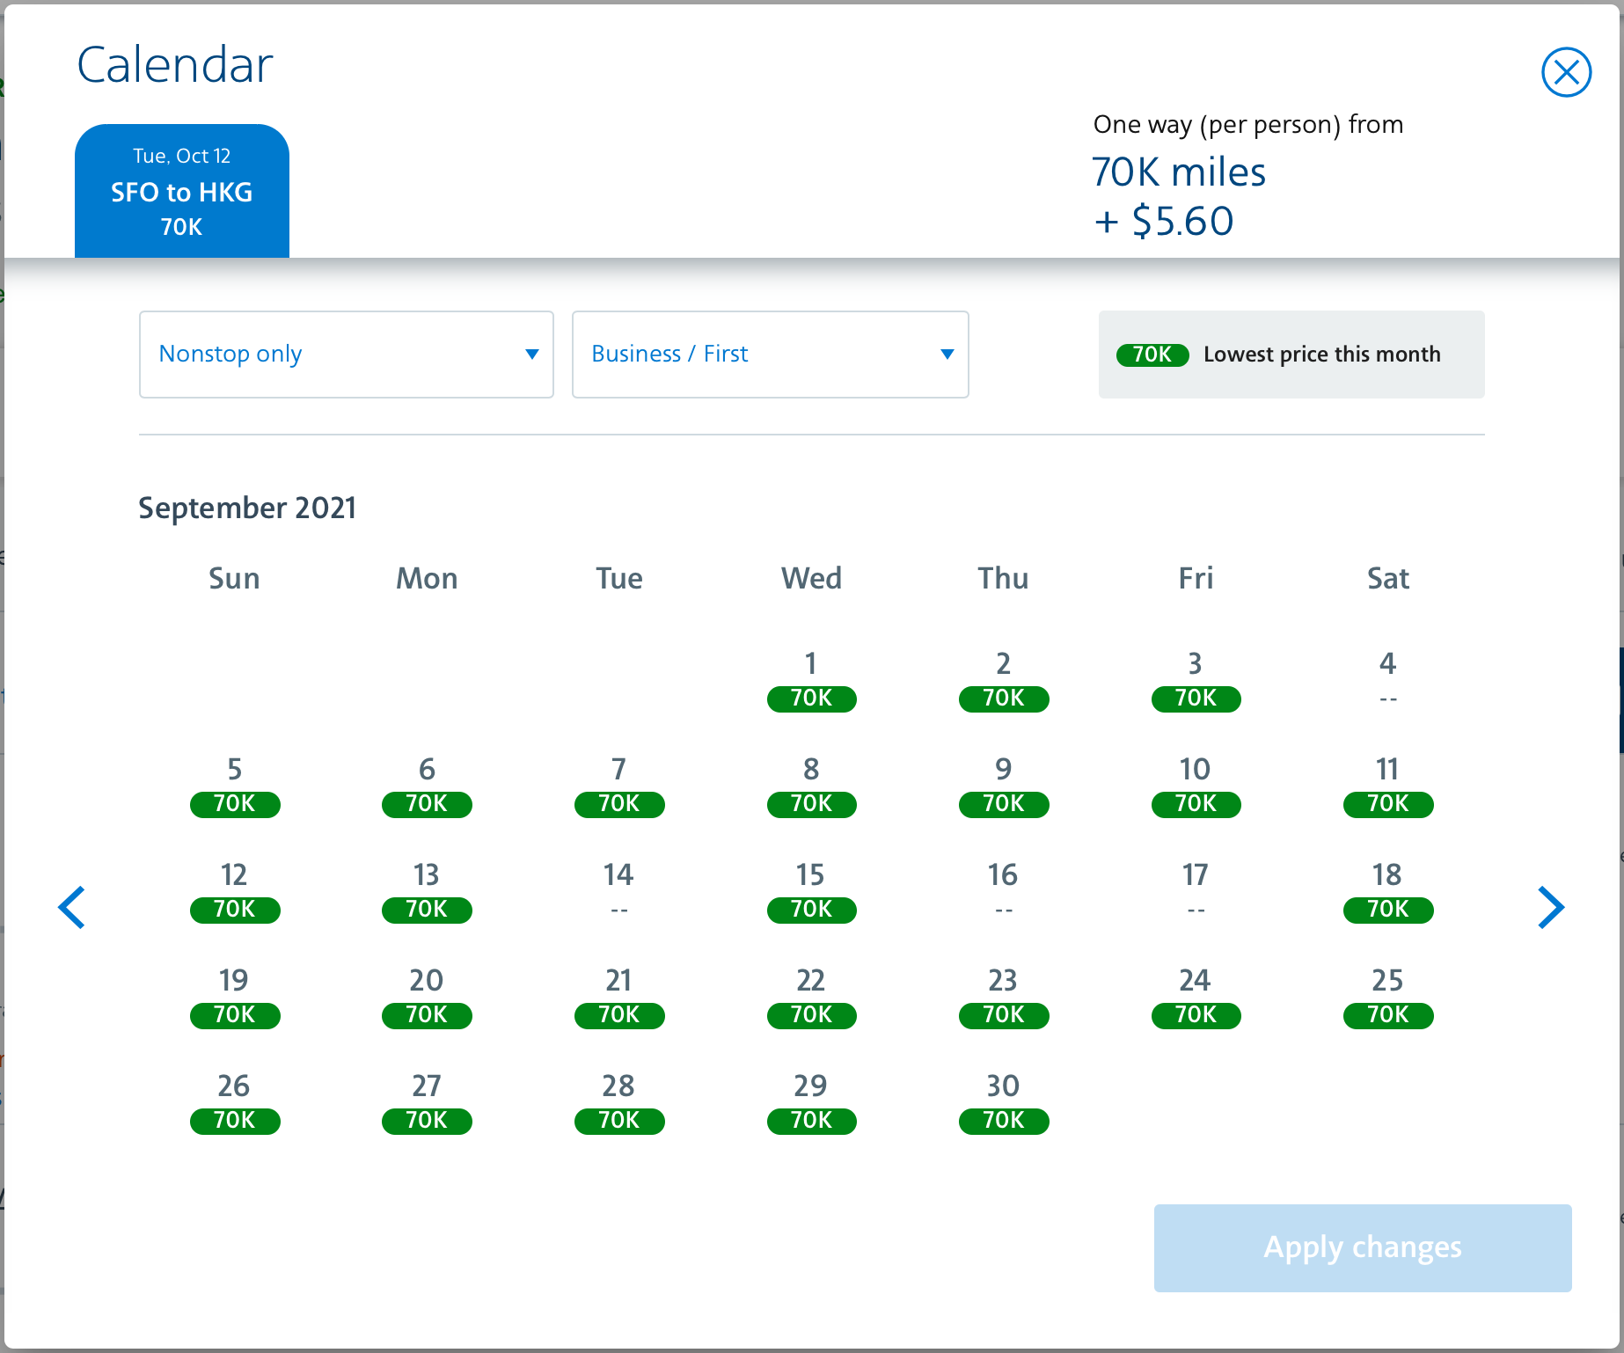Navigate to the previous month with left chevron
This screenshot has height=1353, width=1624.
(73, 907)
